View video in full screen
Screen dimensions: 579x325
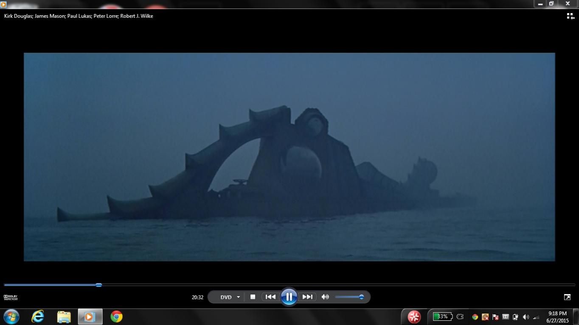(x=567, y=297)
